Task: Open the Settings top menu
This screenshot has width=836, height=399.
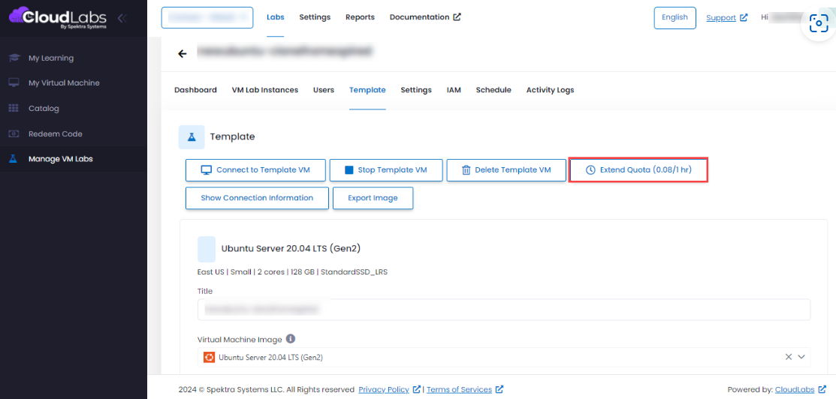Action: click(315, 17)
